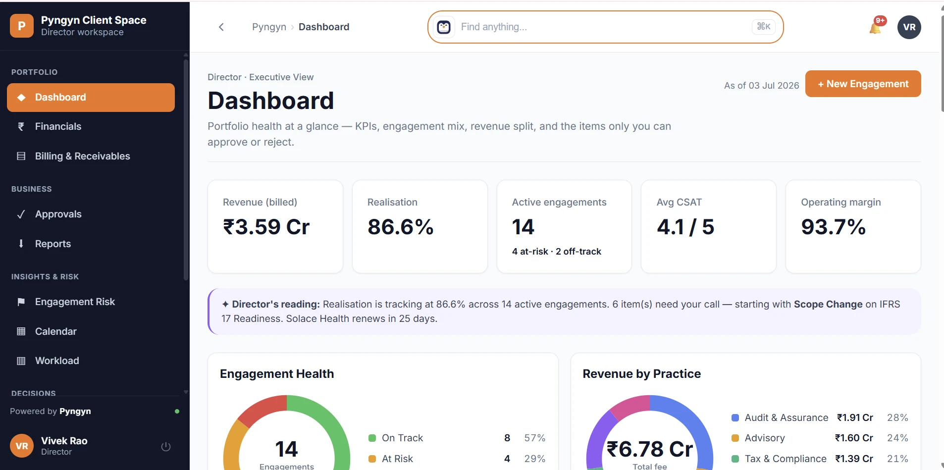This screenshot has width=944, height=470.
Task: Click Vivek Rao's sidebar avatar
Action: [22, 446]
